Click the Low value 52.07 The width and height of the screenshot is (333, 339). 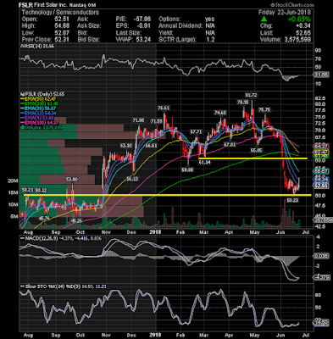pyautogui.click(x=61, y=33)
